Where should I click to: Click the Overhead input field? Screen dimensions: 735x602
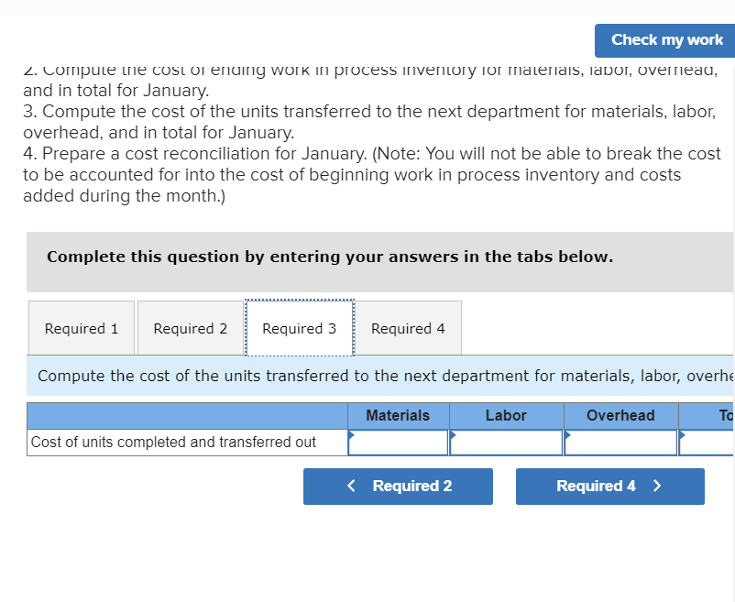pyautogui.click(x=620, y=443)
